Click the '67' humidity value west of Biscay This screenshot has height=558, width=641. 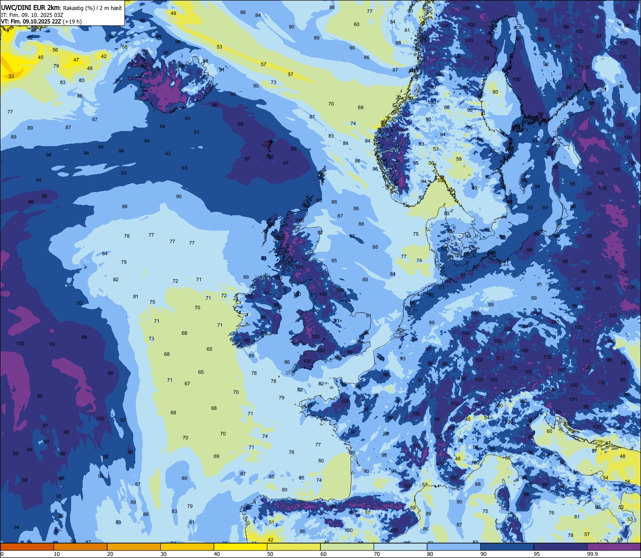[187, 384]
